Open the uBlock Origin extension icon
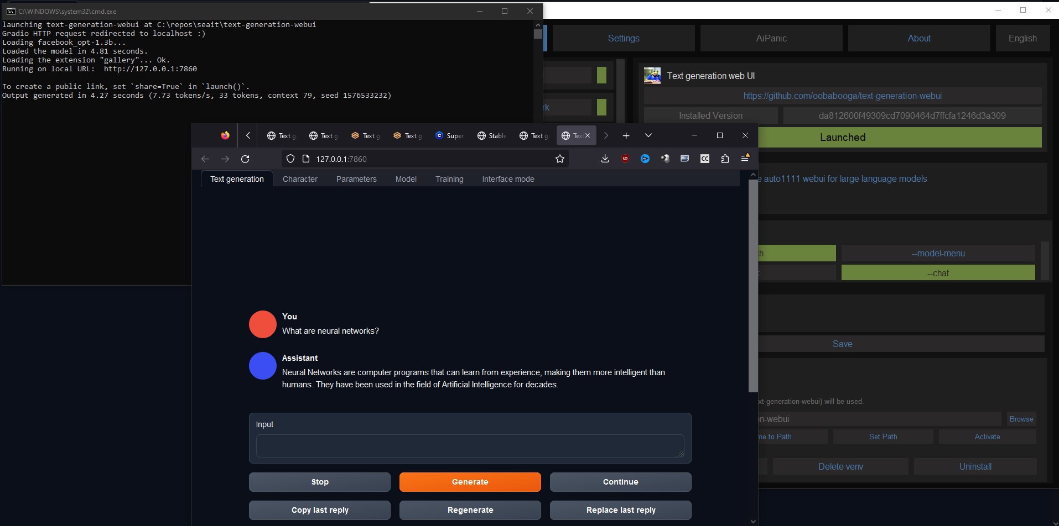This screenshot has width=1059, height=526. 625,159
